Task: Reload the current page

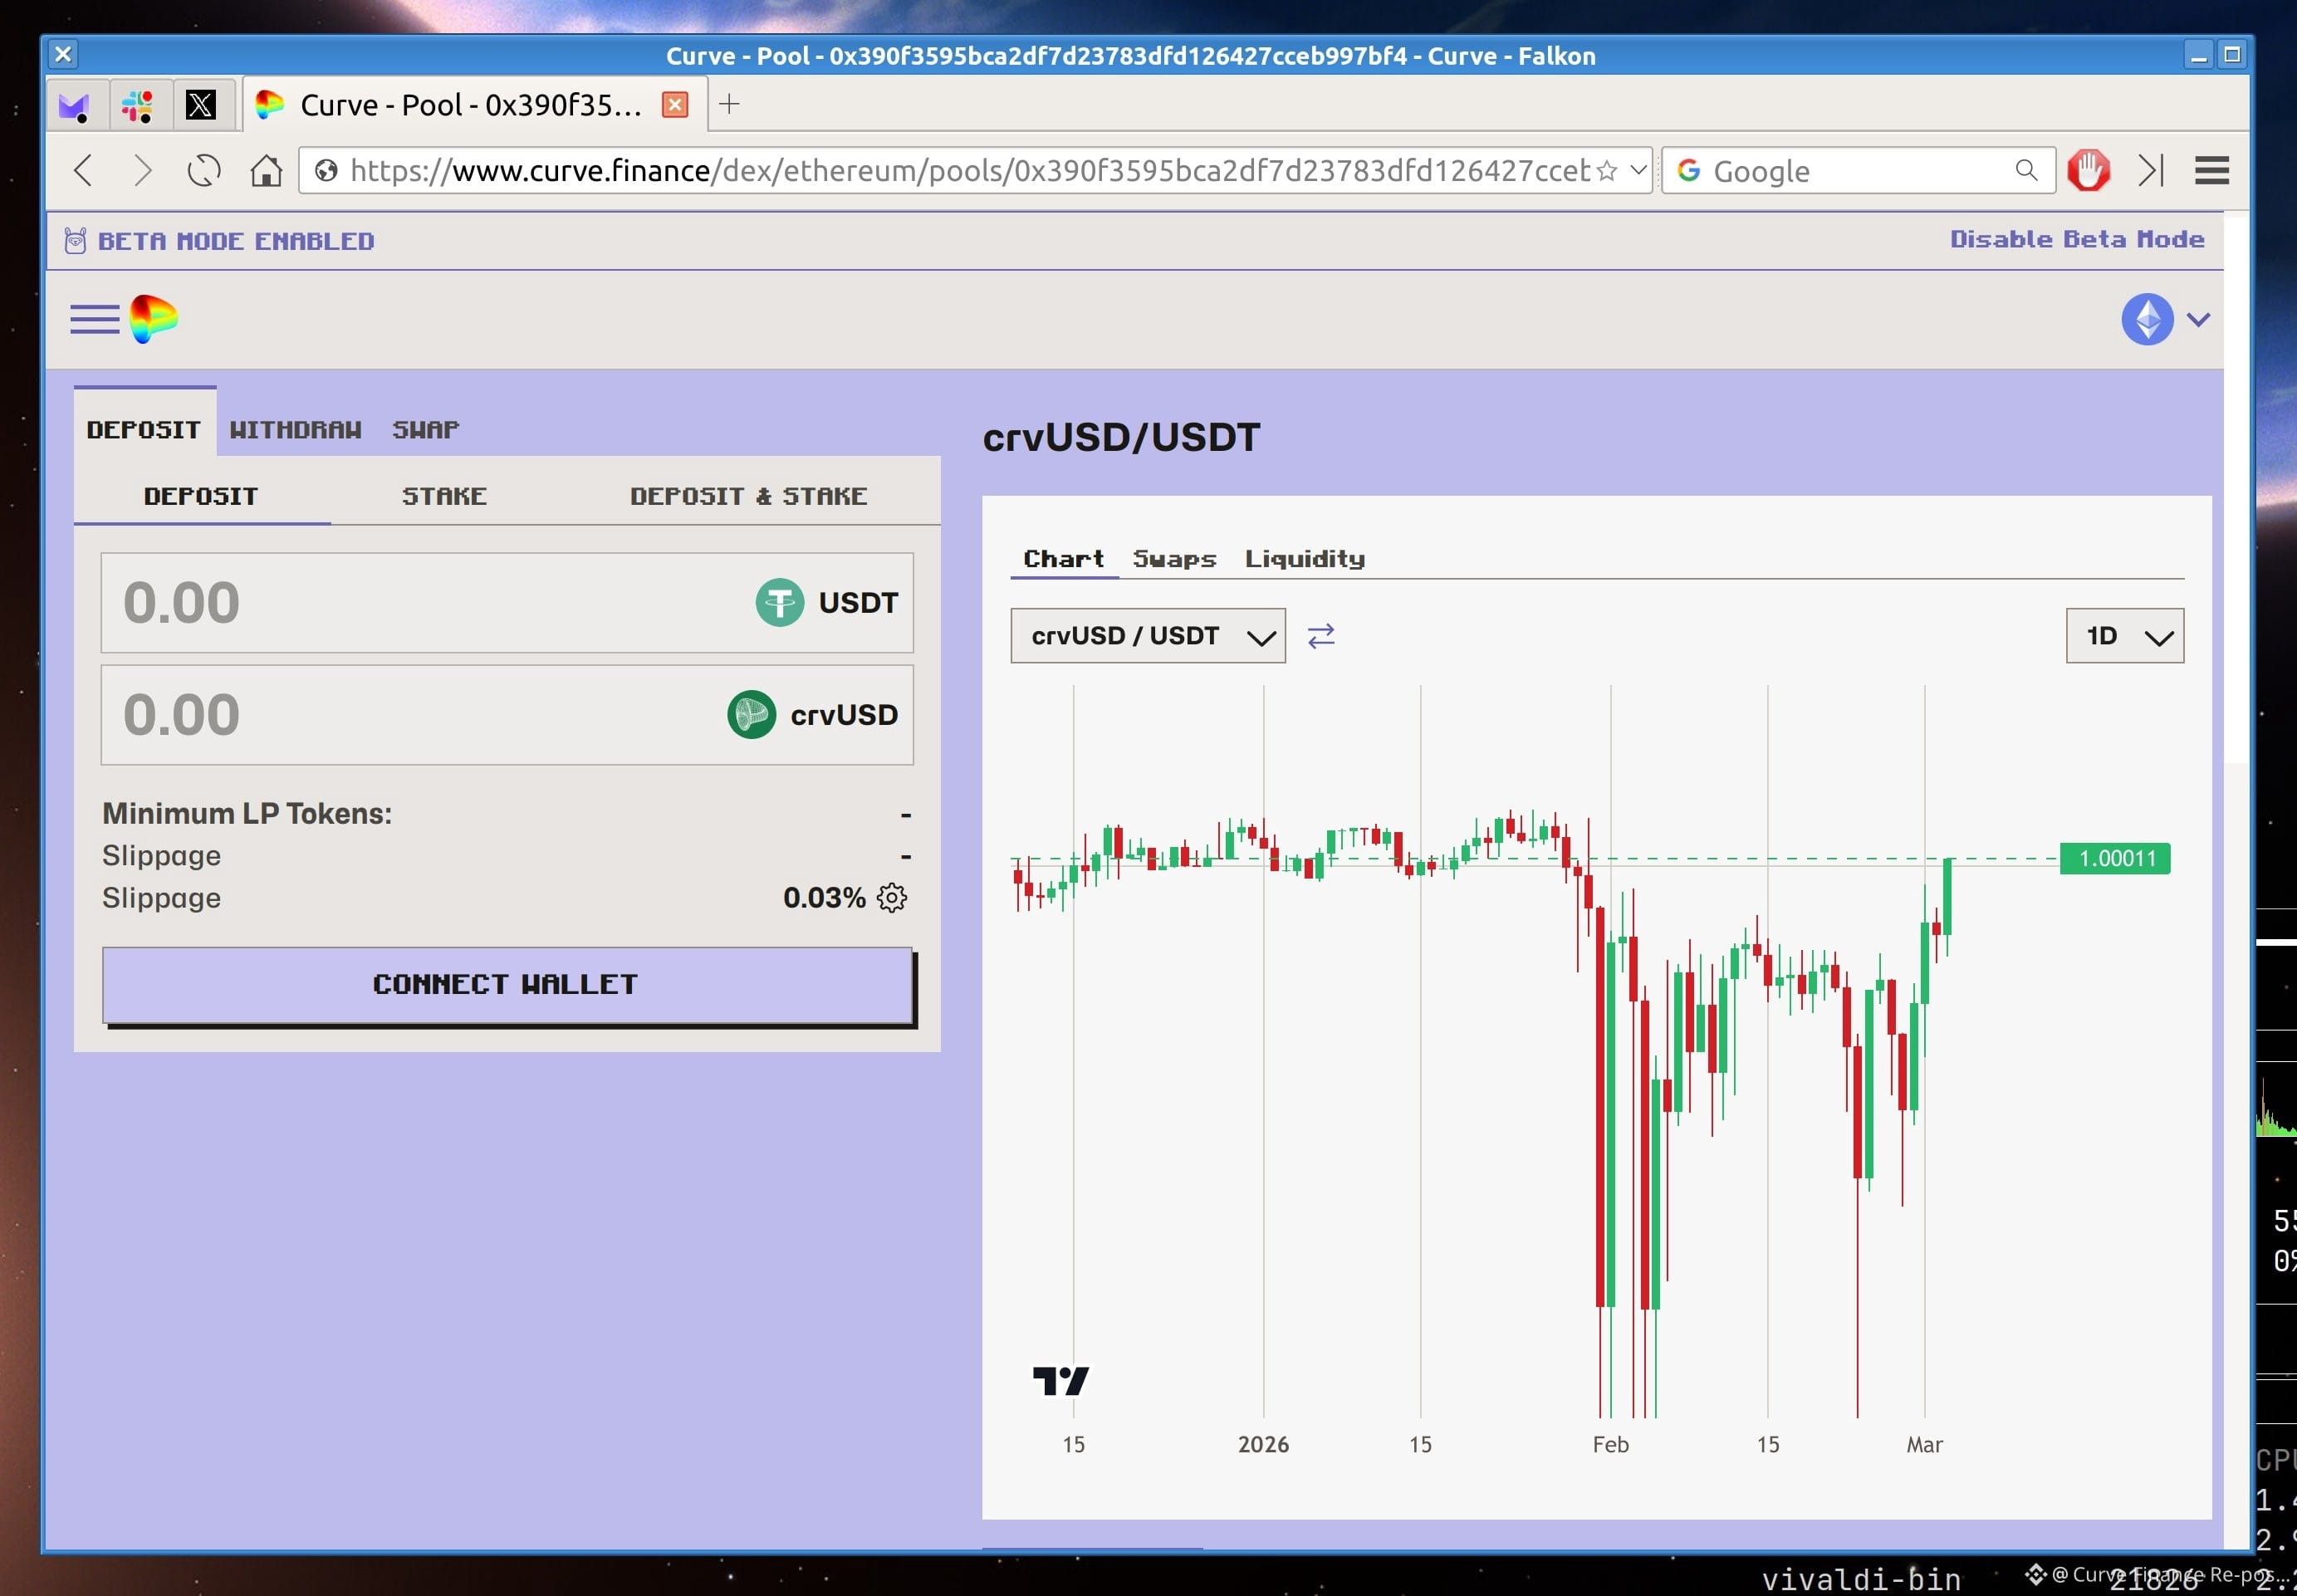Action: pos(204,171)
